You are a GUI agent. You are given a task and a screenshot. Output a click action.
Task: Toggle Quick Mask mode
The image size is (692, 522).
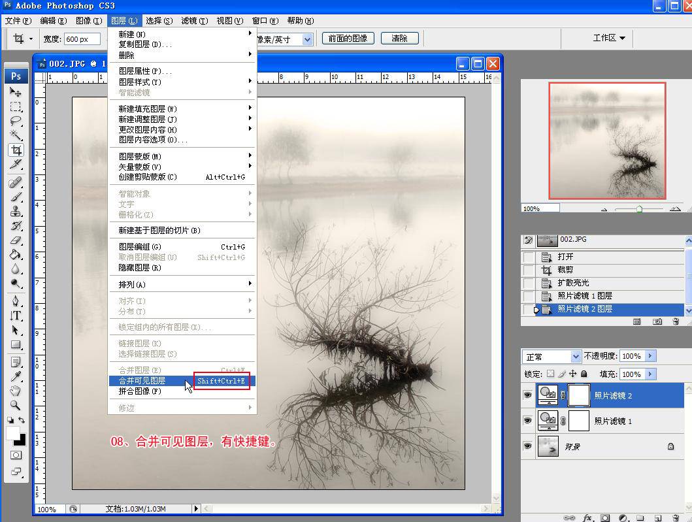coord(16,455)
